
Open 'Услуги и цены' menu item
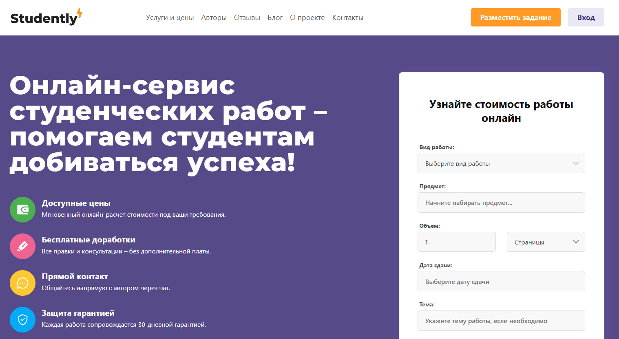click(x=170, y=18)
